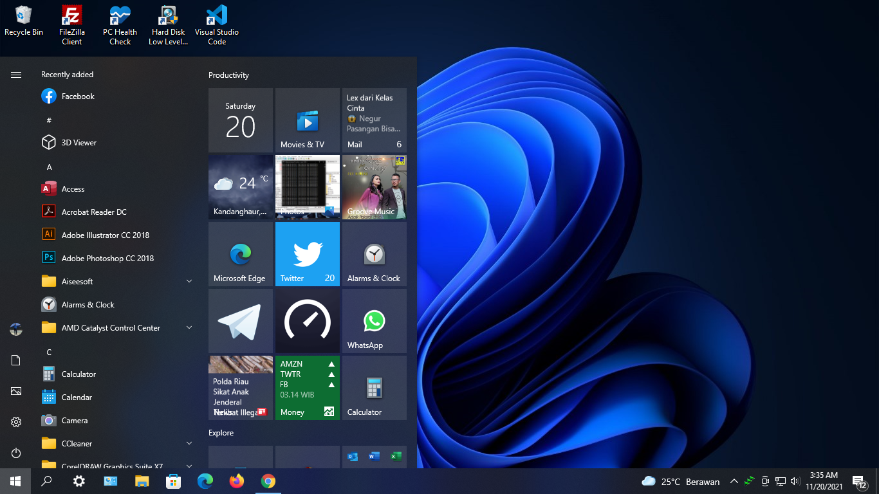Screen dimensions: 879x494
Task: Open Settings gear on taskbar
Action: 79,481
